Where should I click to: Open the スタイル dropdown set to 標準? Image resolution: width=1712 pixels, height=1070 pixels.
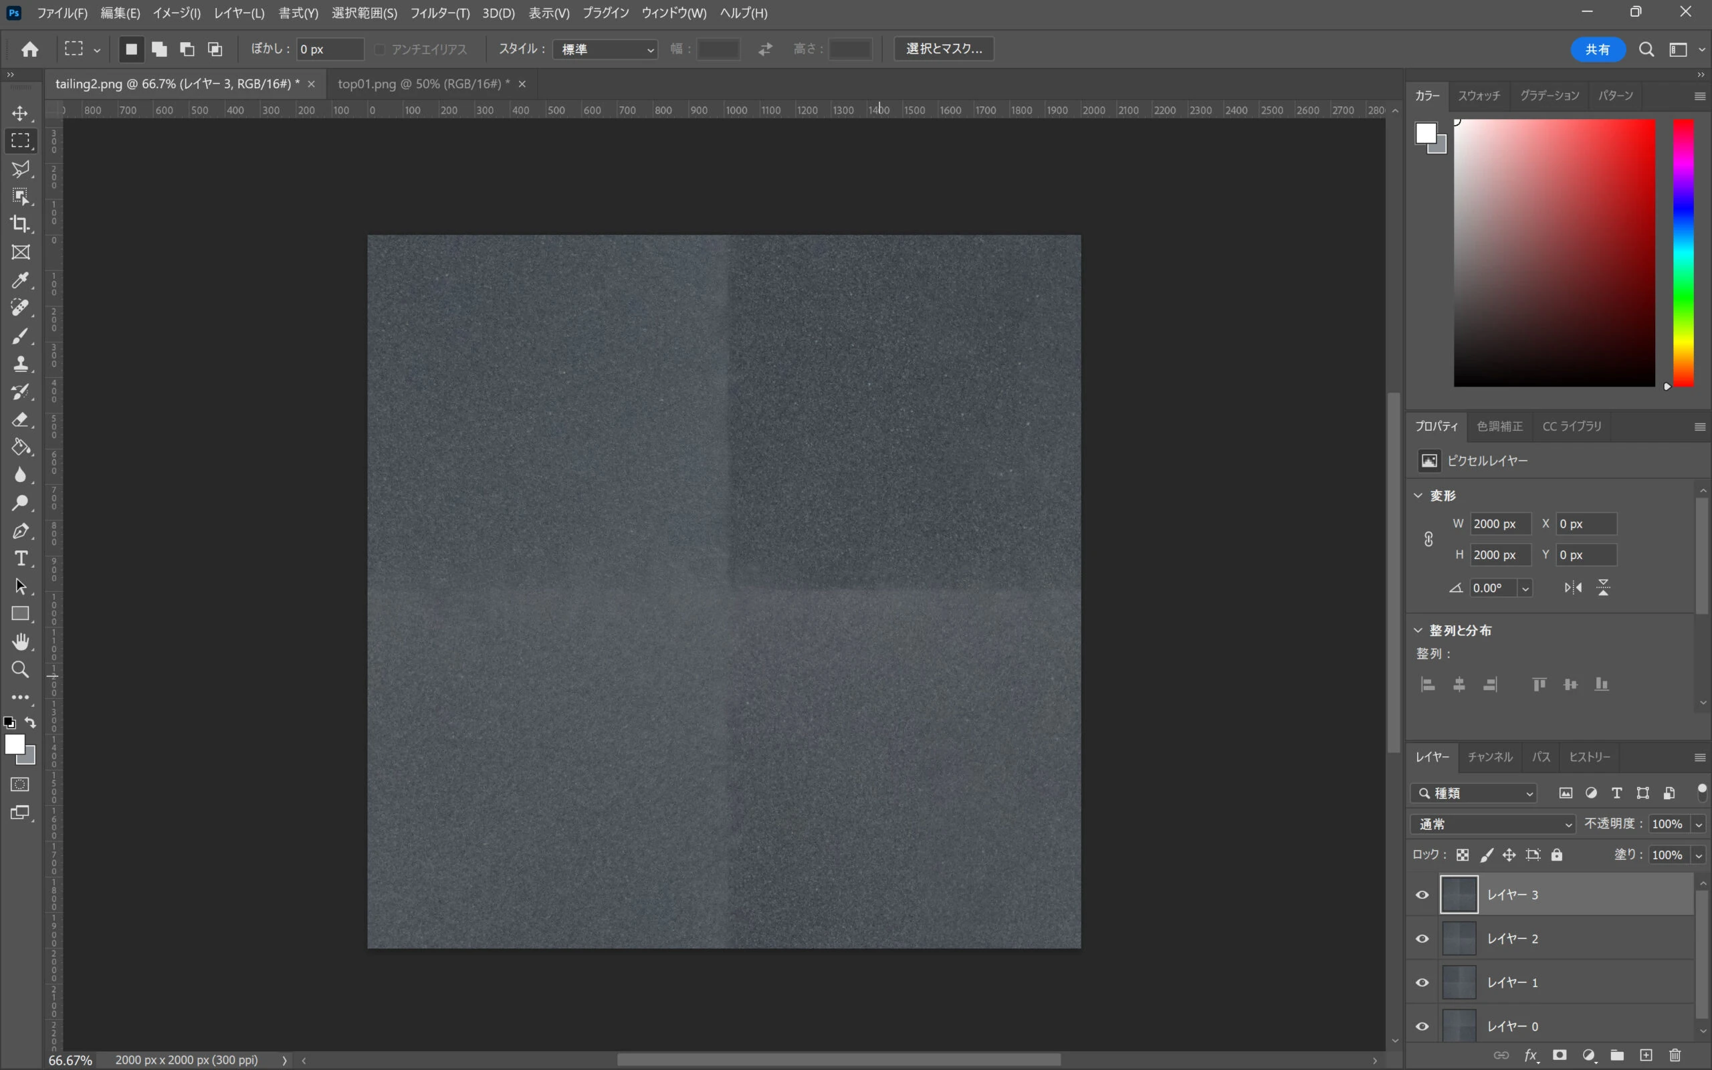tap(607, 49)
